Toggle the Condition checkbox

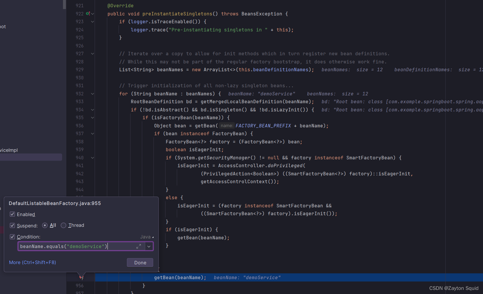tap(12, 237)
